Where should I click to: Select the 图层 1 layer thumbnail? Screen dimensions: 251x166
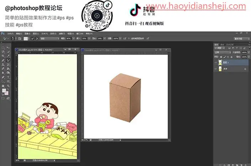(x=220, y=62)
